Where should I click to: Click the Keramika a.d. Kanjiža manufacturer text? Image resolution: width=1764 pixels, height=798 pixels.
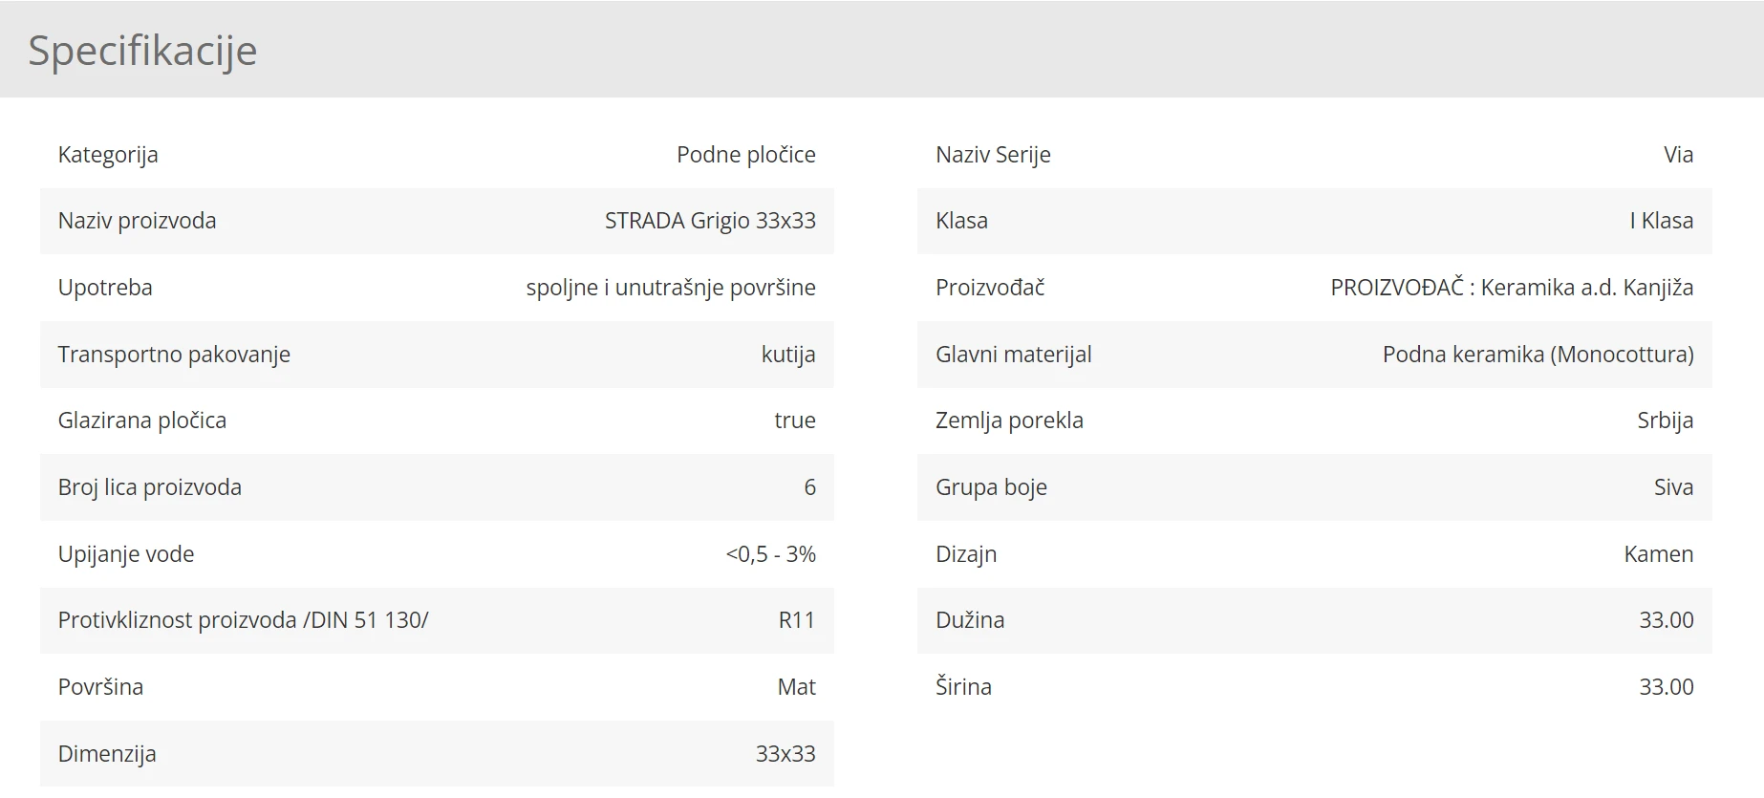tap(1586, 288)
